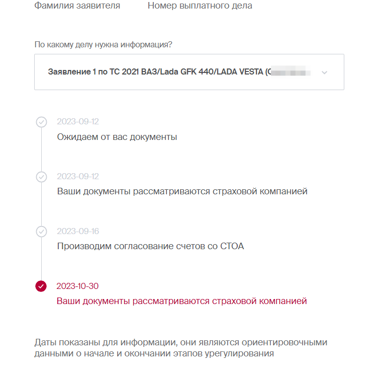
Task: Select the "Производим согласование счетов со СТОА" status
Action: (150, 247)
